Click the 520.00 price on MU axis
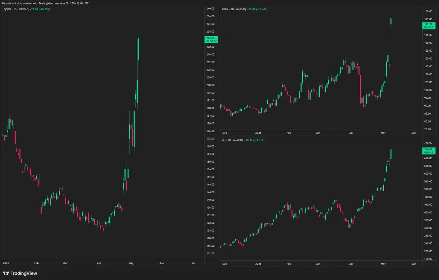 [428, 189]
